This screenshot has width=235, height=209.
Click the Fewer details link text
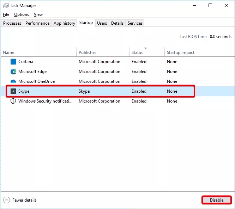click(x=24, y=200)
